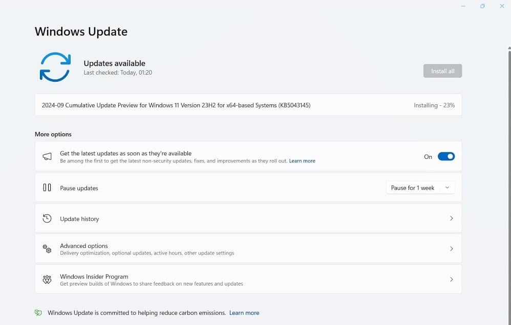
Task: Minimize the Settings window
Action: coord(463,6)
